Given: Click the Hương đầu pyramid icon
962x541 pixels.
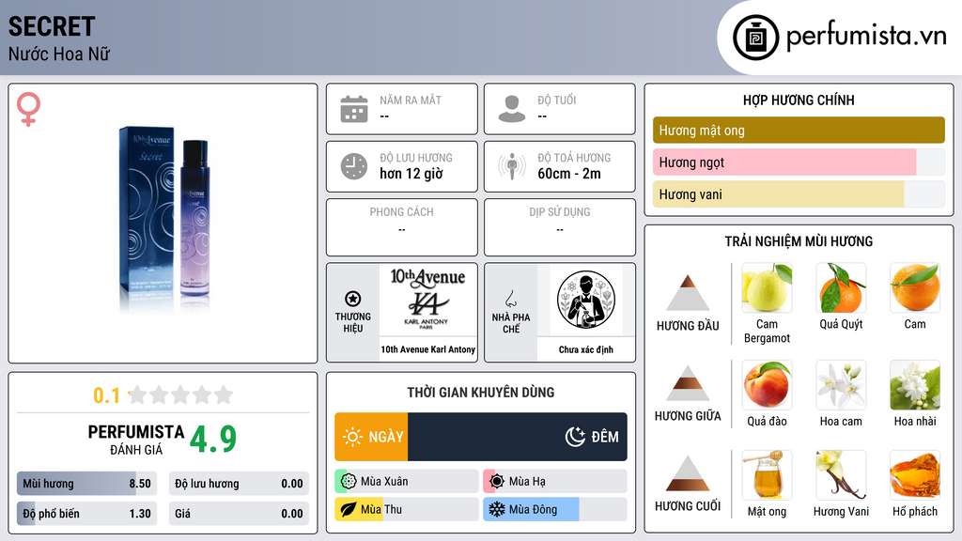Looking at the screenshot, I should click(x=688, y=293).
